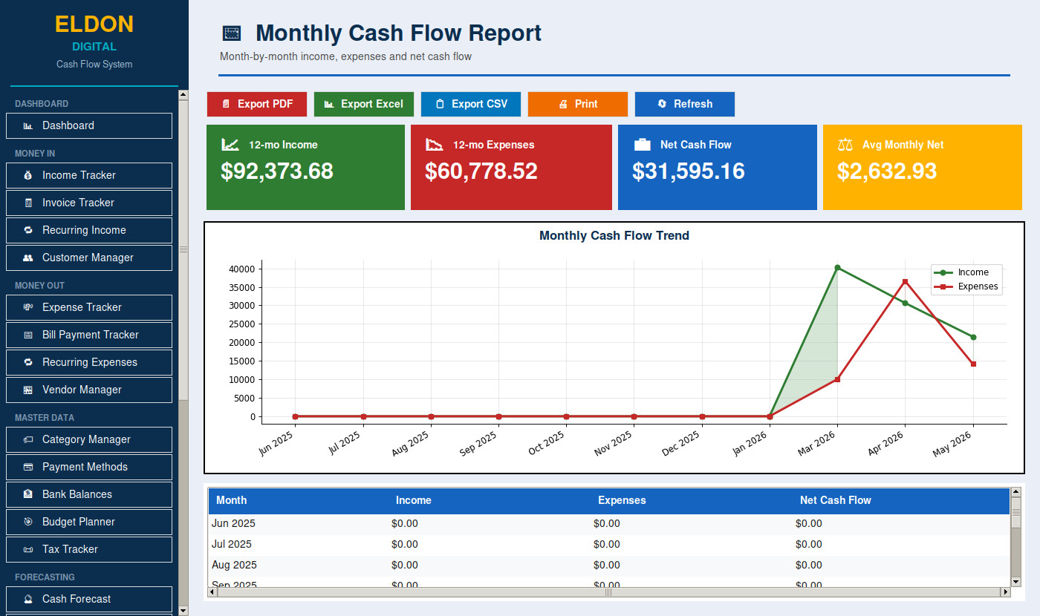Click the Payment Methods card icon

click(x=28, y=468)
